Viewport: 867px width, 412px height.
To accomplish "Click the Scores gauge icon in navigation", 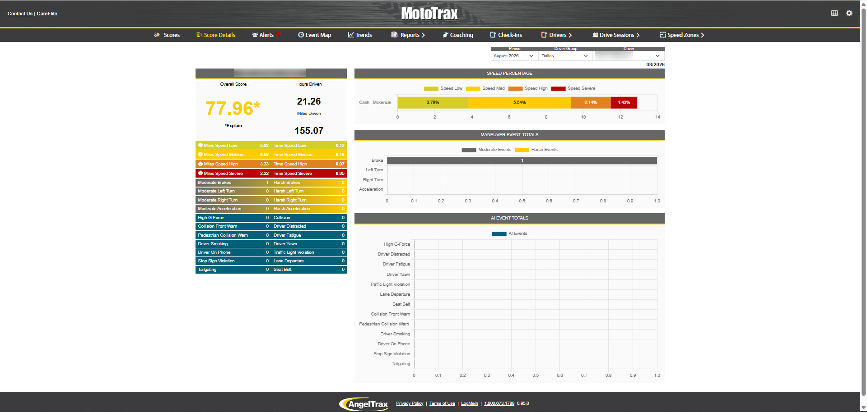I will (157, 35).
